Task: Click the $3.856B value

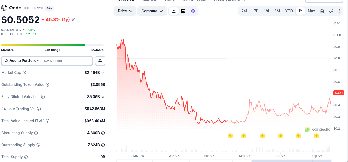Action: (98, 85)
